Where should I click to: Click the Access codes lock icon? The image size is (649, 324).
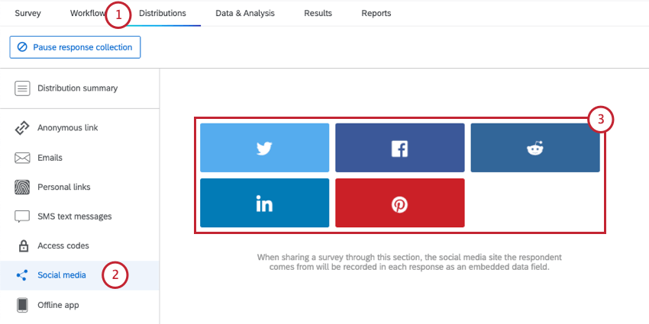(24, 246)
